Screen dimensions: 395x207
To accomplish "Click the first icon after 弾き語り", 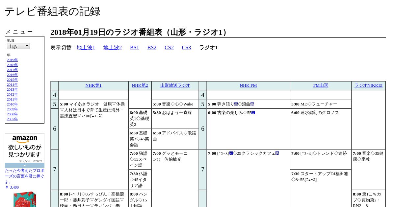I will (x=236, y=104).
